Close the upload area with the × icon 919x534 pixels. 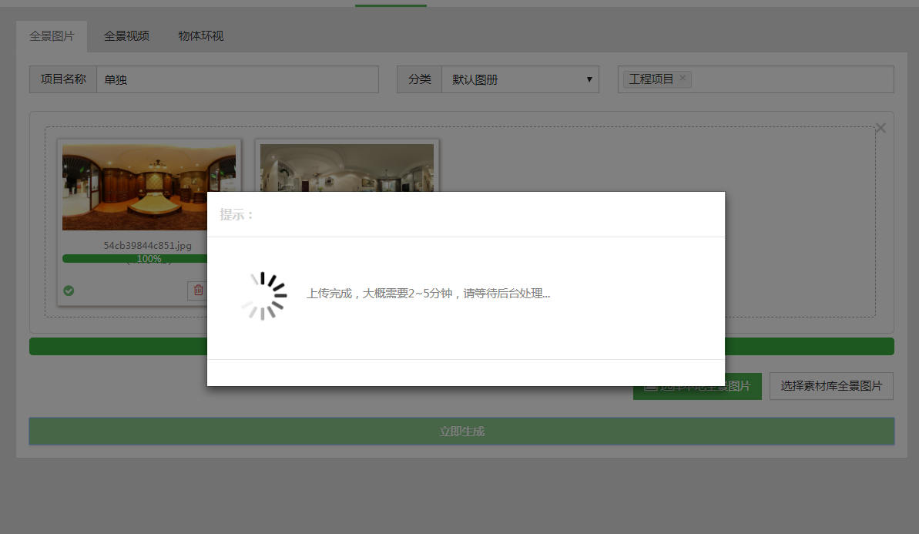click(x=880, y=128)
